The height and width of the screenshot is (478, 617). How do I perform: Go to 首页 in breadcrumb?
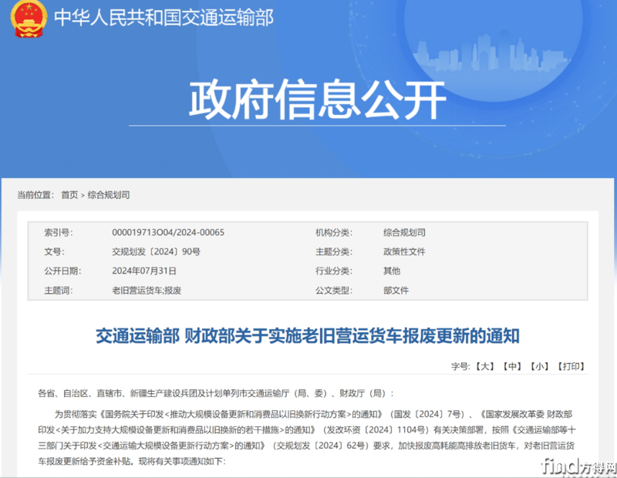coord(69,195)
